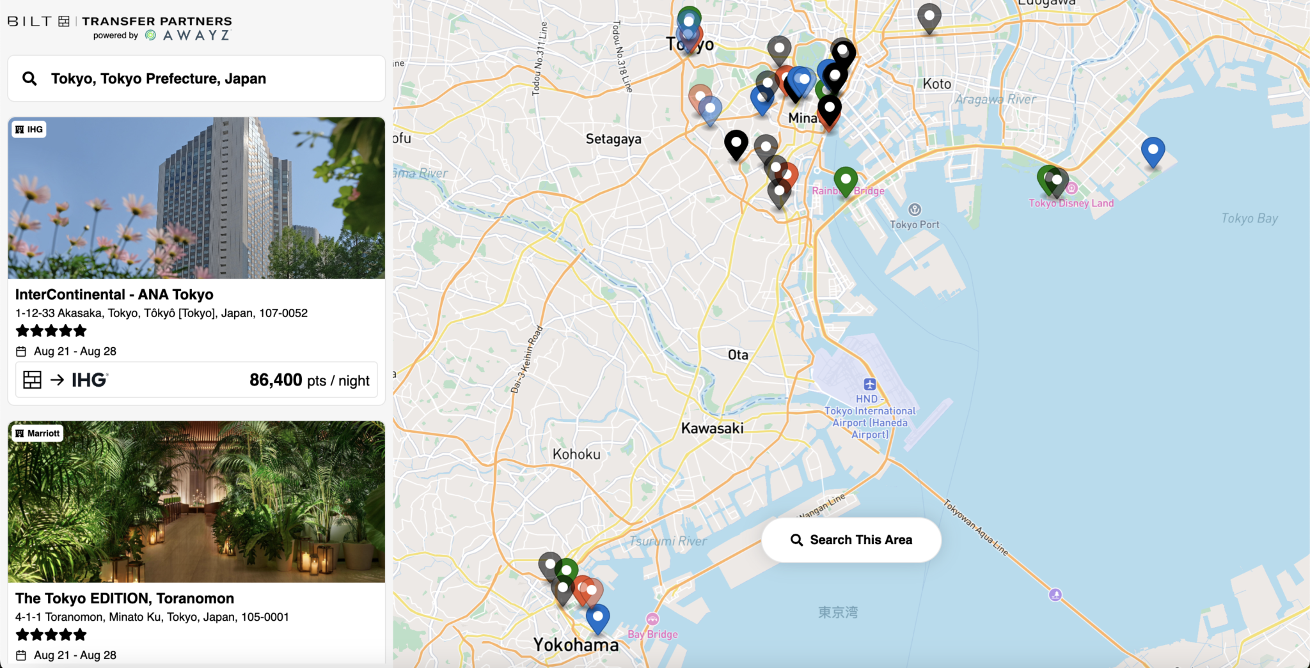The width and height of the screenshot is (1310, 668).
Task: Click the IHG badge on the InterContinental card
Action: pos(30,129)
